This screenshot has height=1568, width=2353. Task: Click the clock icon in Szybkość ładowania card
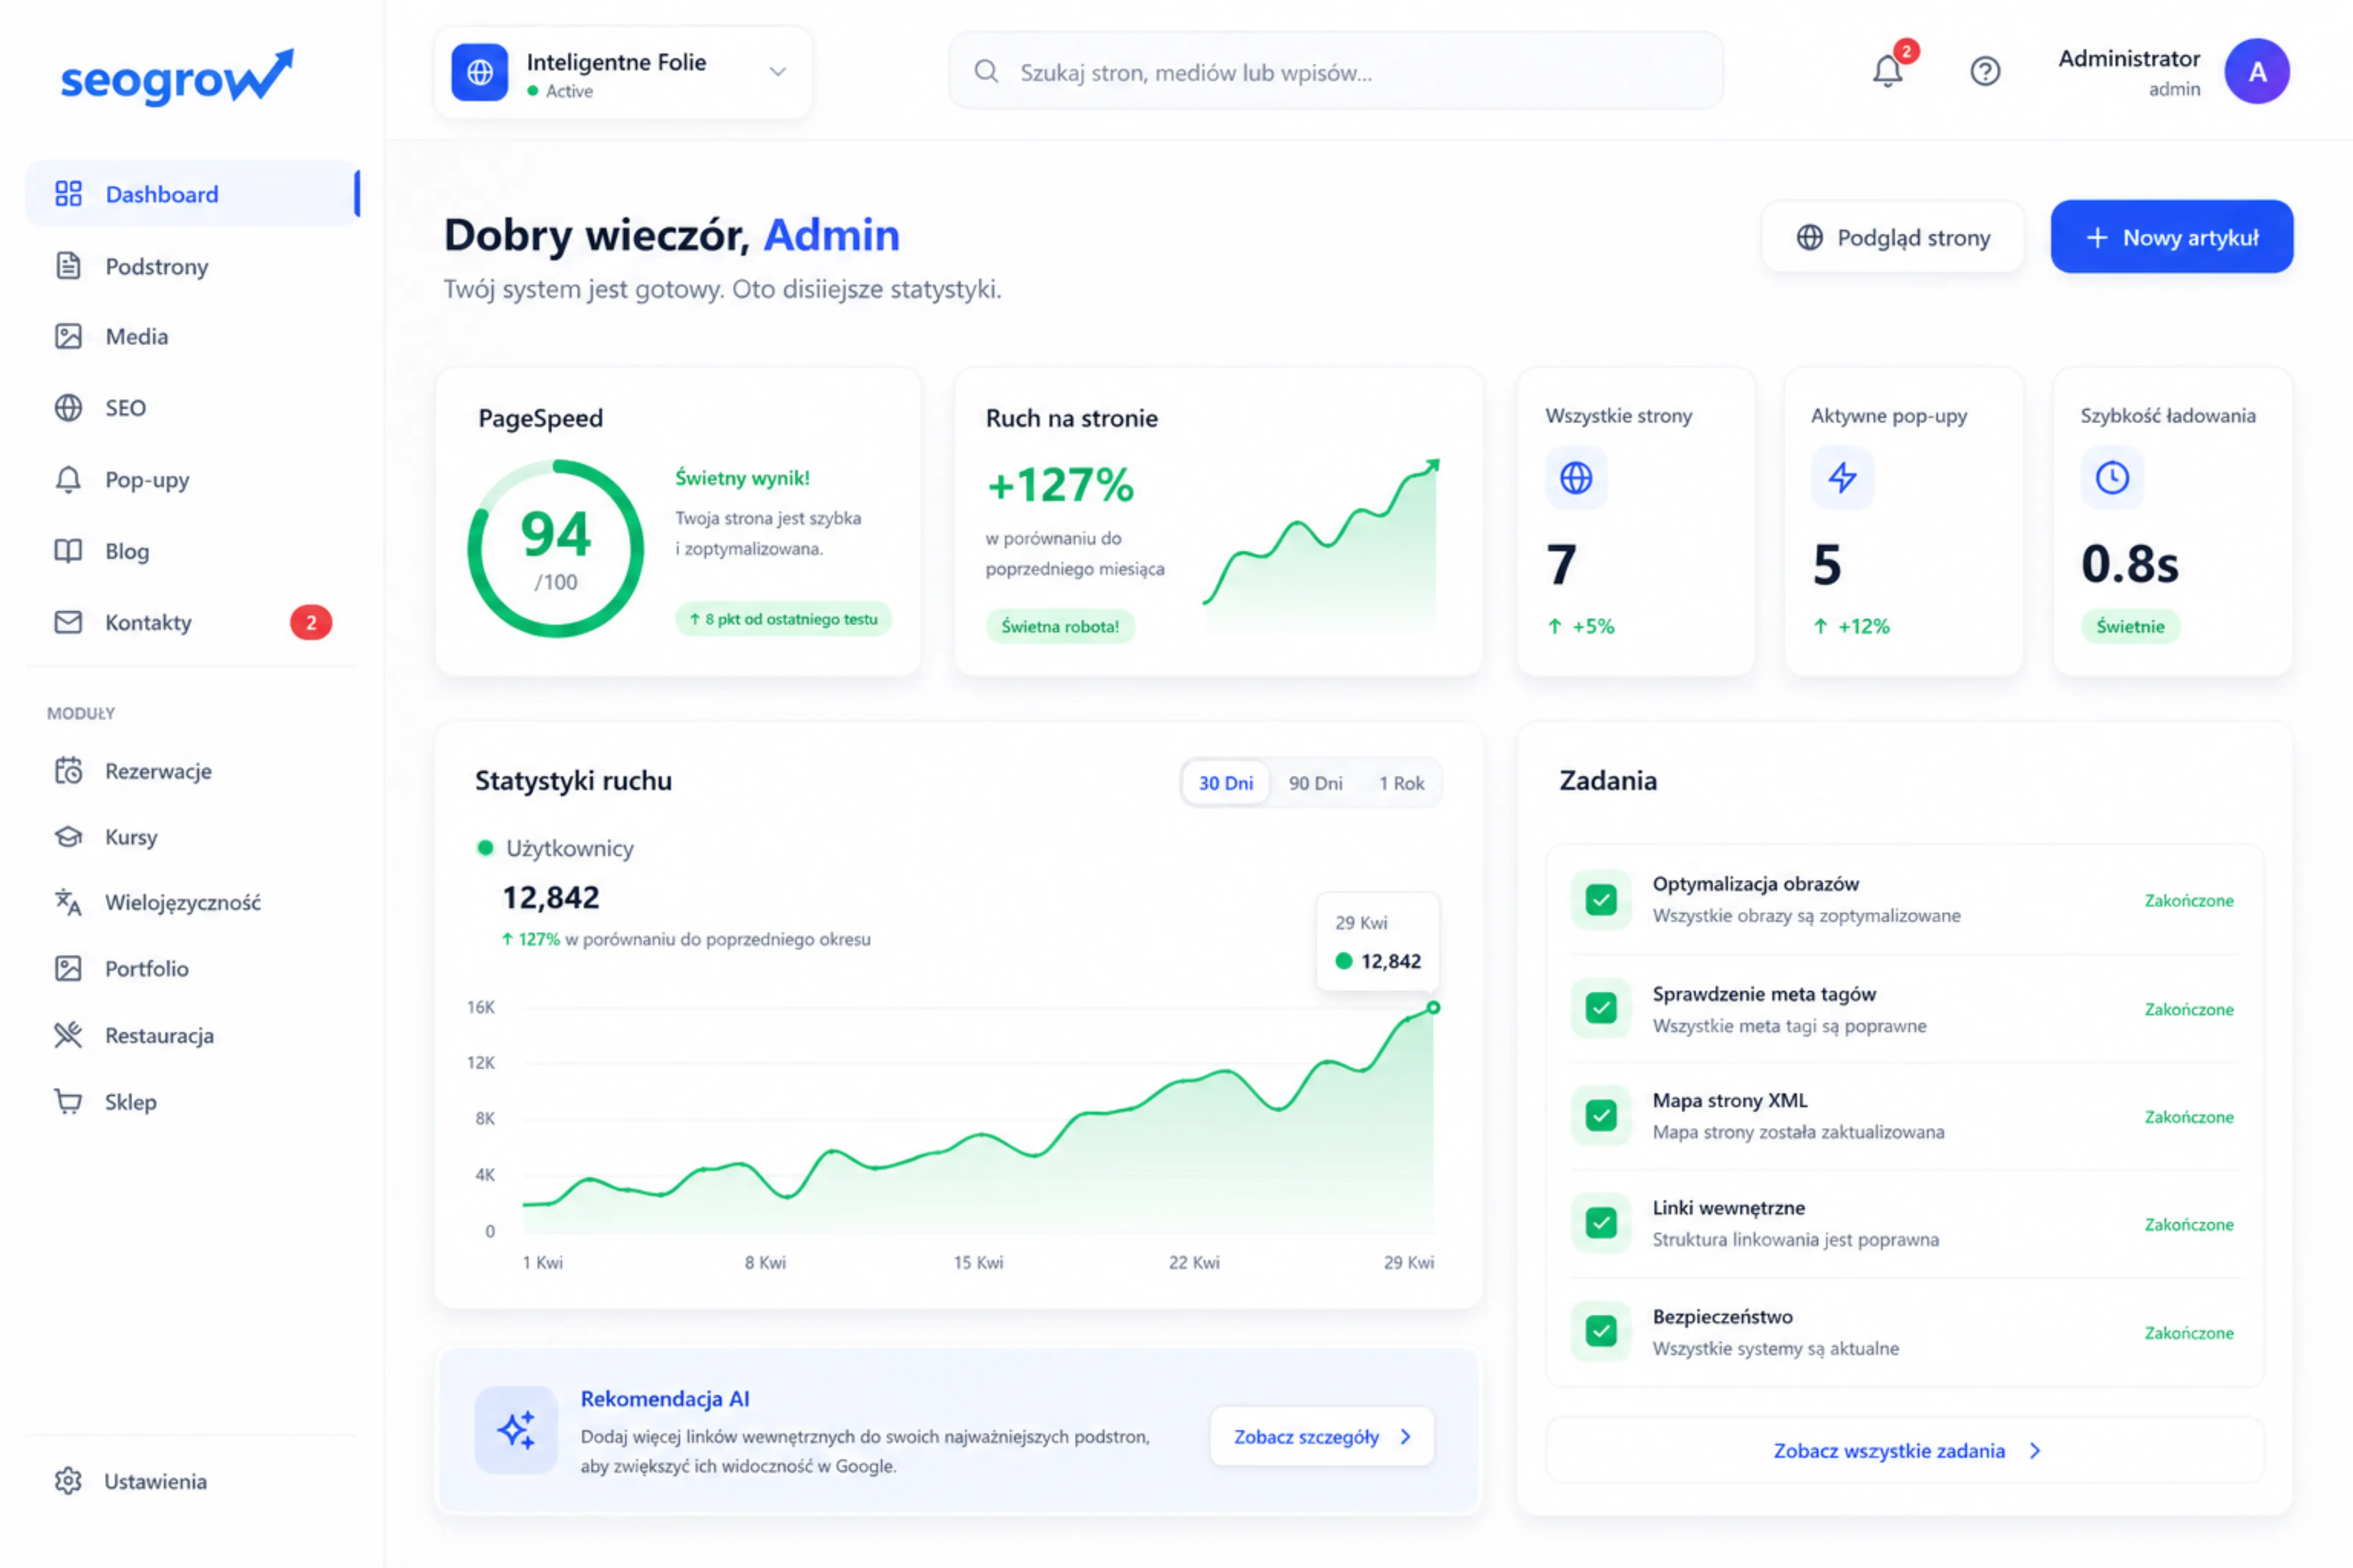[x=2112, y=478]
